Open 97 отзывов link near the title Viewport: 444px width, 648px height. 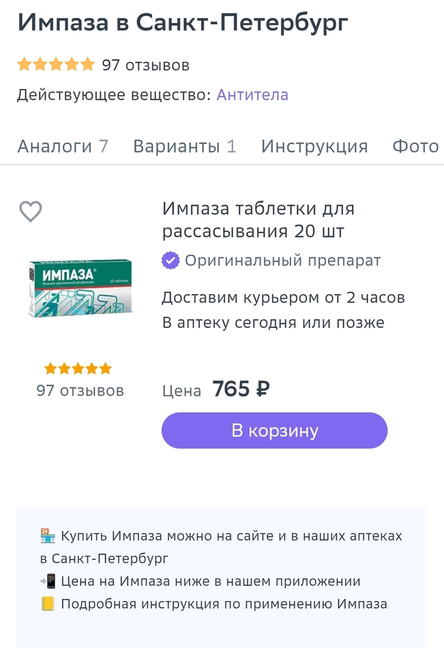pyautogui.click(x=146, y=65)
